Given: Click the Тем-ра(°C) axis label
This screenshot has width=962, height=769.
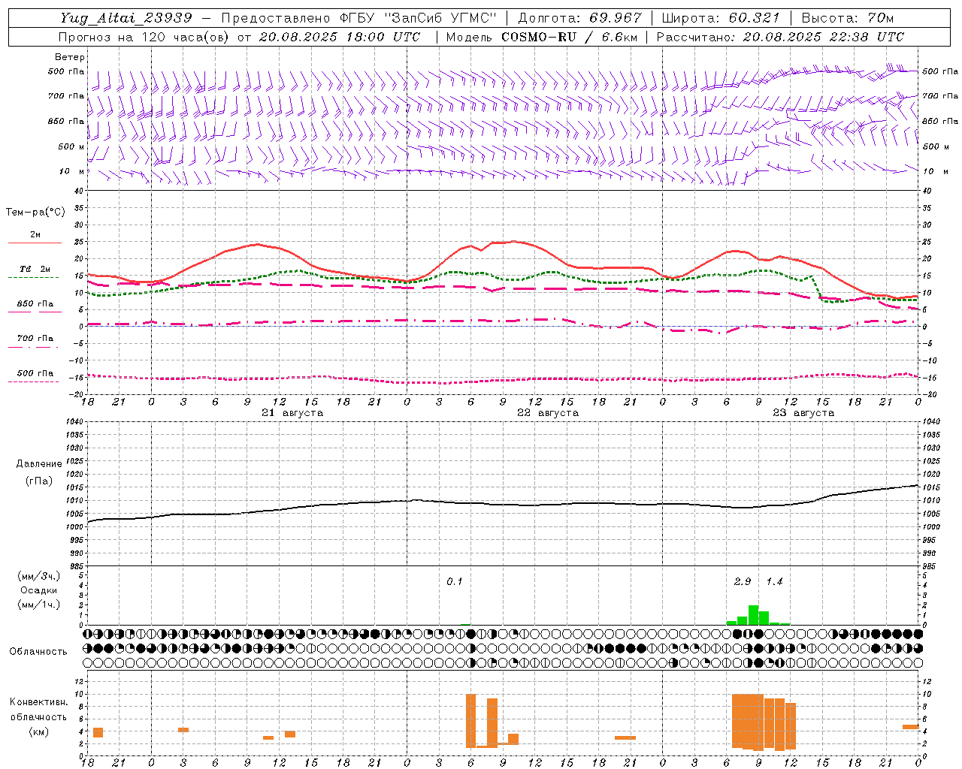Looking at the screenshot, I should tap(35, 213).
